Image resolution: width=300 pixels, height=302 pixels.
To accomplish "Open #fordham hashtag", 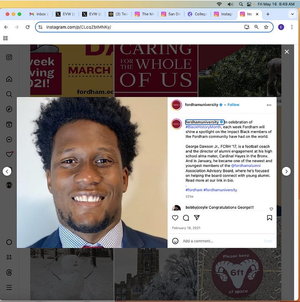I will click(194, 190).
